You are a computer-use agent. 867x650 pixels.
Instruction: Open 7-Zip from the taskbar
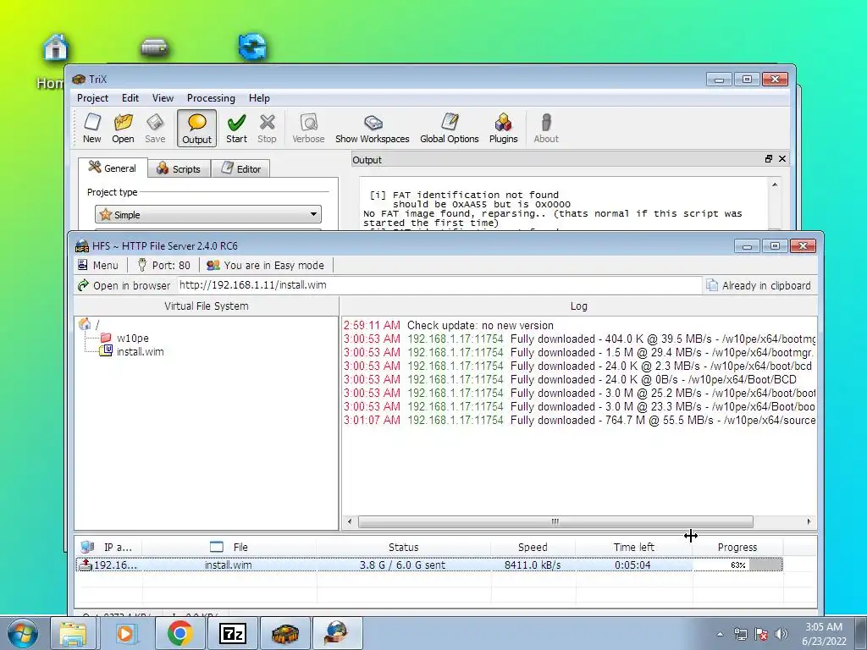(x=232, y=634)
